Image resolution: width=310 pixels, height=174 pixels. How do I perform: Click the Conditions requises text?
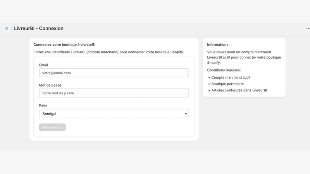[224, 70]
